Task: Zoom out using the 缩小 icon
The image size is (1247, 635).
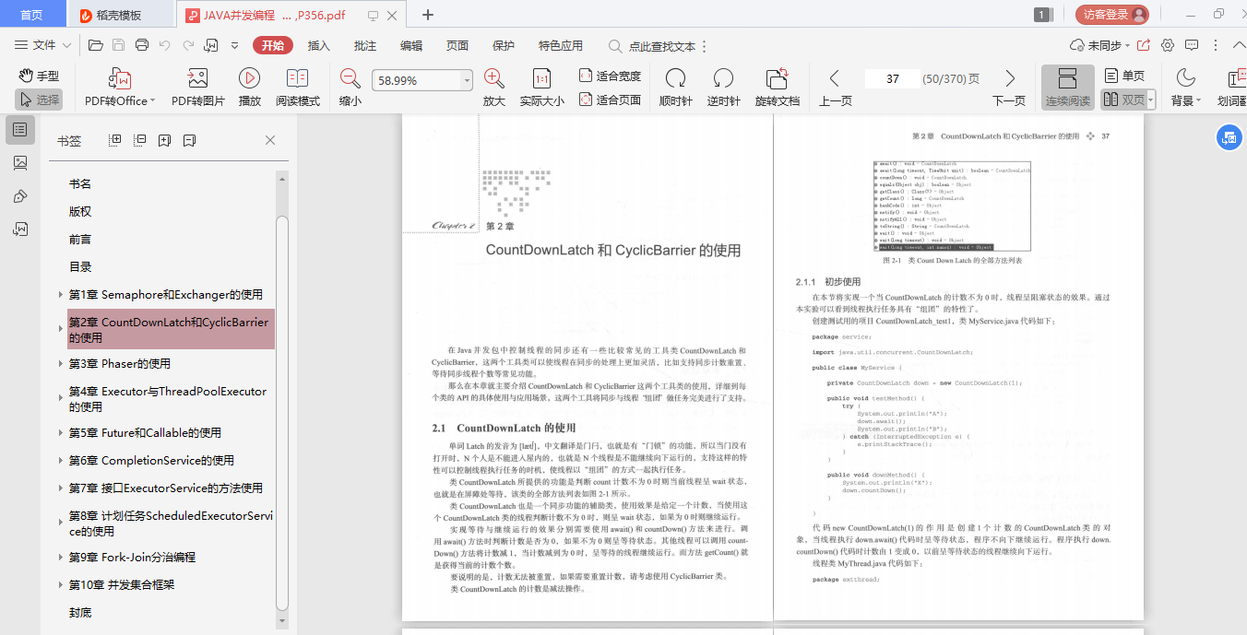Action: tap(350, 88)
